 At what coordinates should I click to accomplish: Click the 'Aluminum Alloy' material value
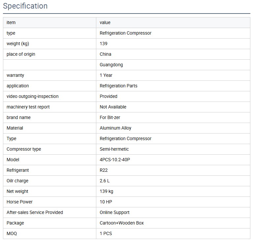(115, 128)
